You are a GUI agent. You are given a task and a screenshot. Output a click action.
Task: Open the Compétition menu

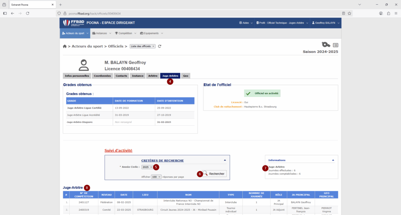(125, 33)
